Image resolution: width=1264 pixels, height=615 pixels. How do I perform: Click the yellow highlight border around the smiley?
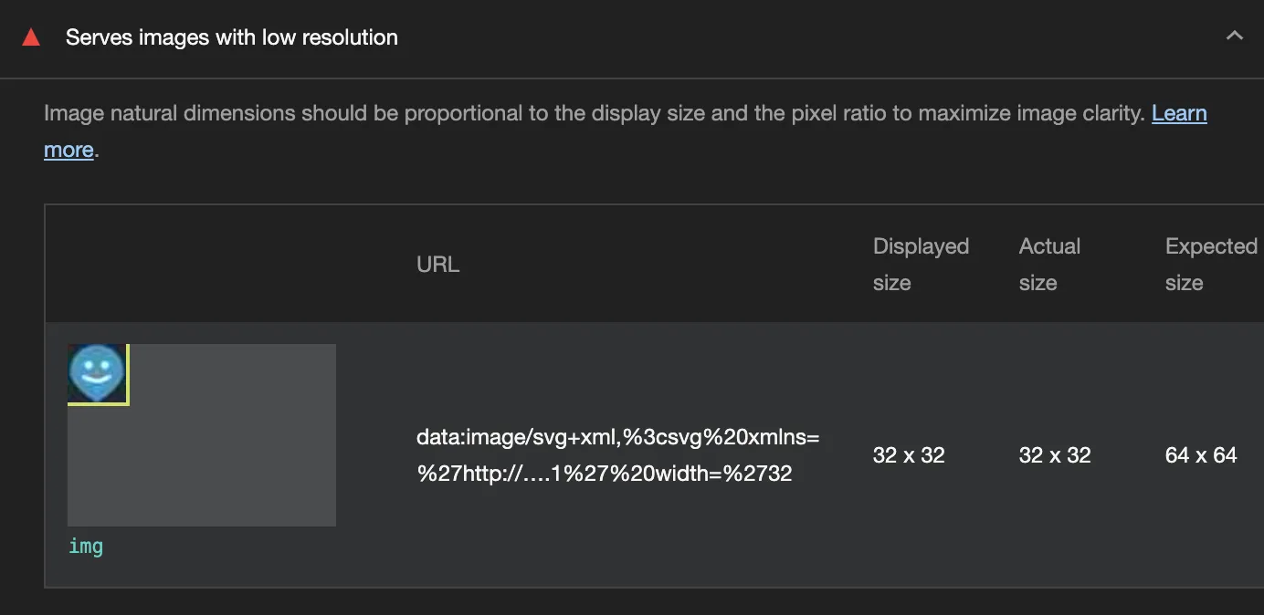(128, 376)
